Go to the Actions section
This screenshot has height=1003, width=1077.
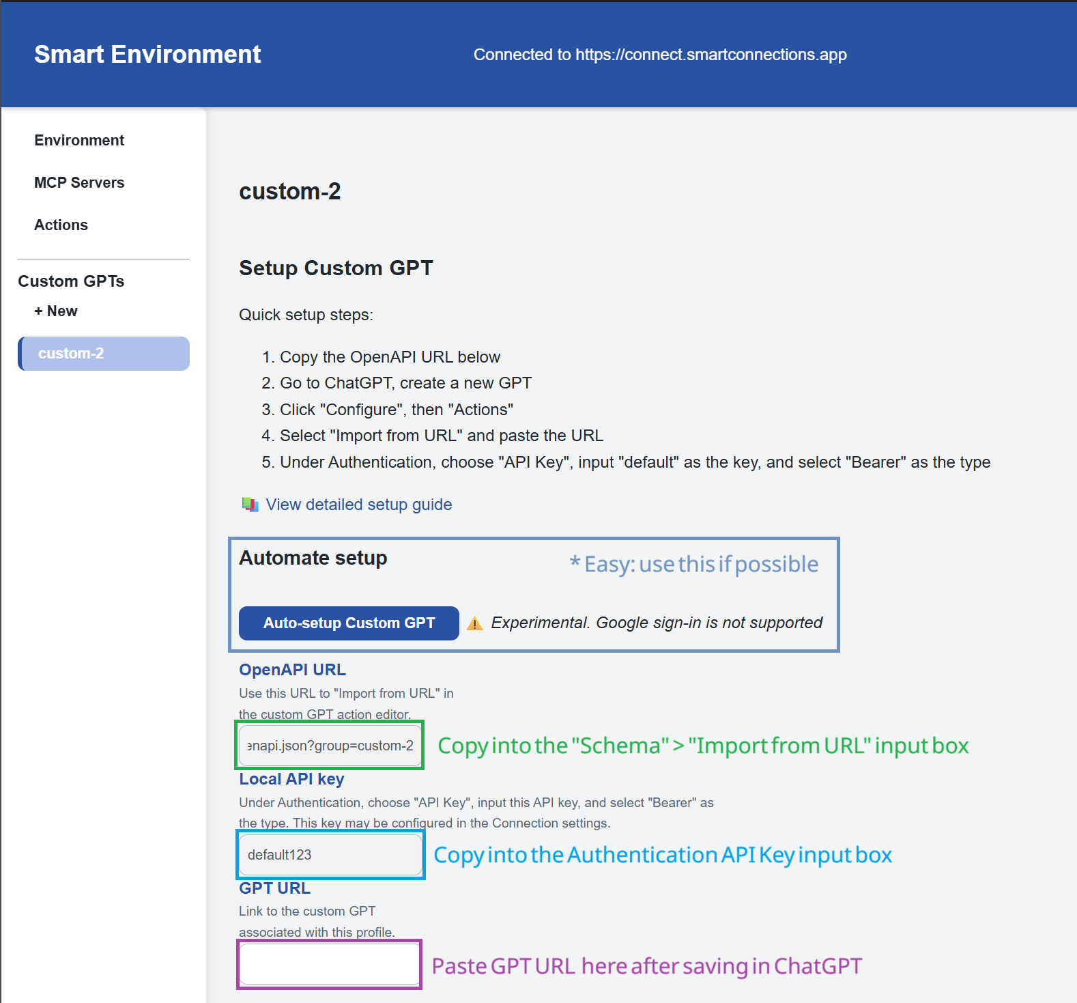(61, 225)
